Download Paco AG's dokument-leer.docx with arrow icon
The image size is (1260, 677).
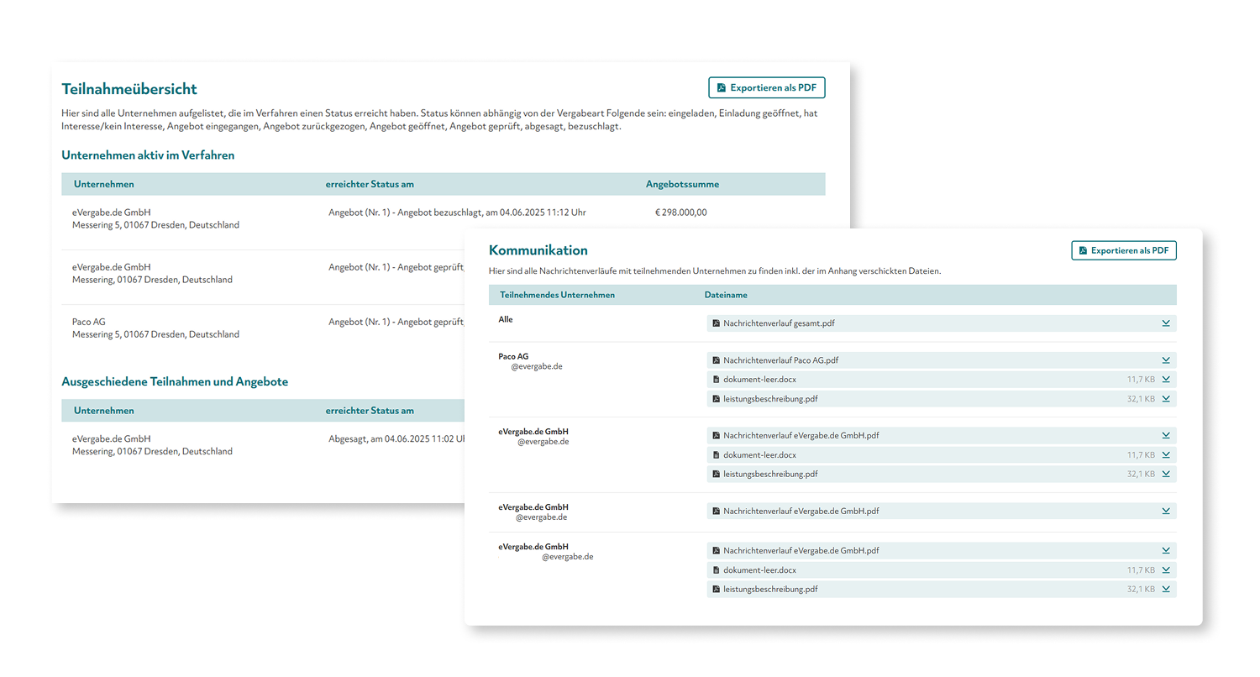point(1166,380)
